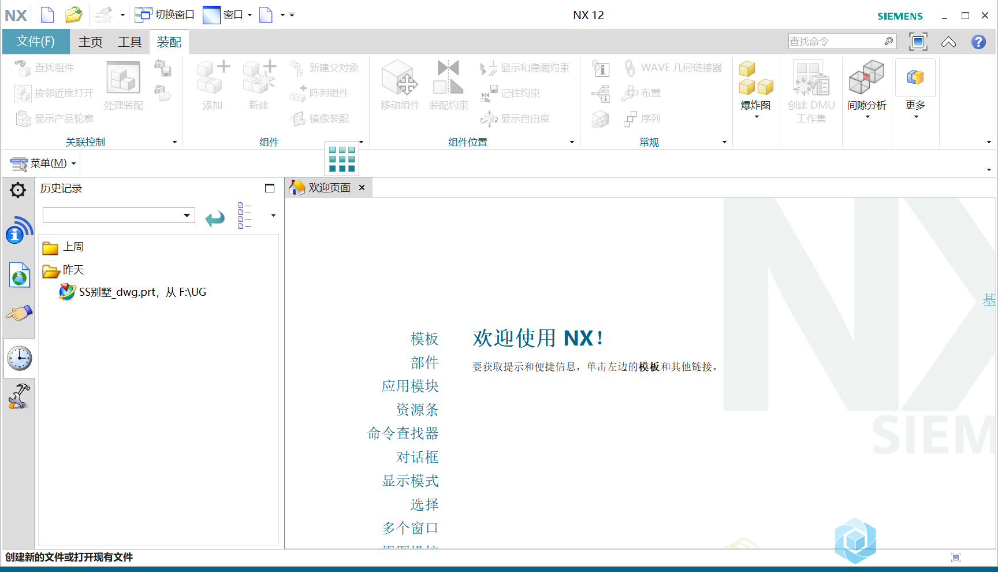998x572 pixels.
Task: Open the Command Finder (命令查找器) link
Action: point(403,433)
